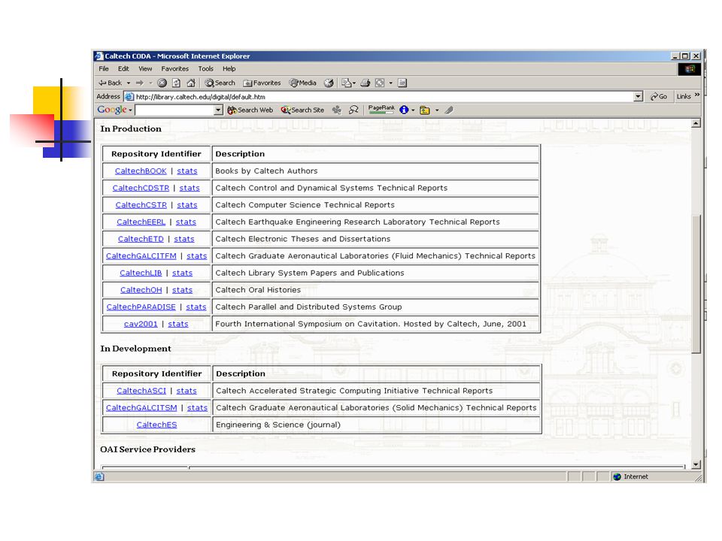722x541 pixels.
Task: Refresh the page with Refresh icon
Action: (176, 83)
